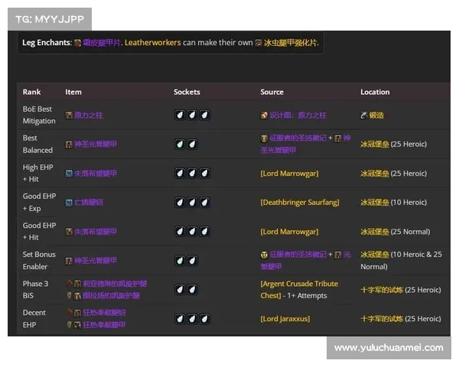This screenshot has width=459, height=367.
Task: Open BoE Best Mitigation item icon
Action: coord(69,115)
